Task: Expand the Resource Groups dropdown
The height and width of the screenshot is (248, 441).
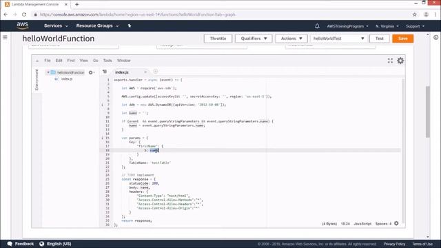Action: pyautogui.click(x=97, y=25)
